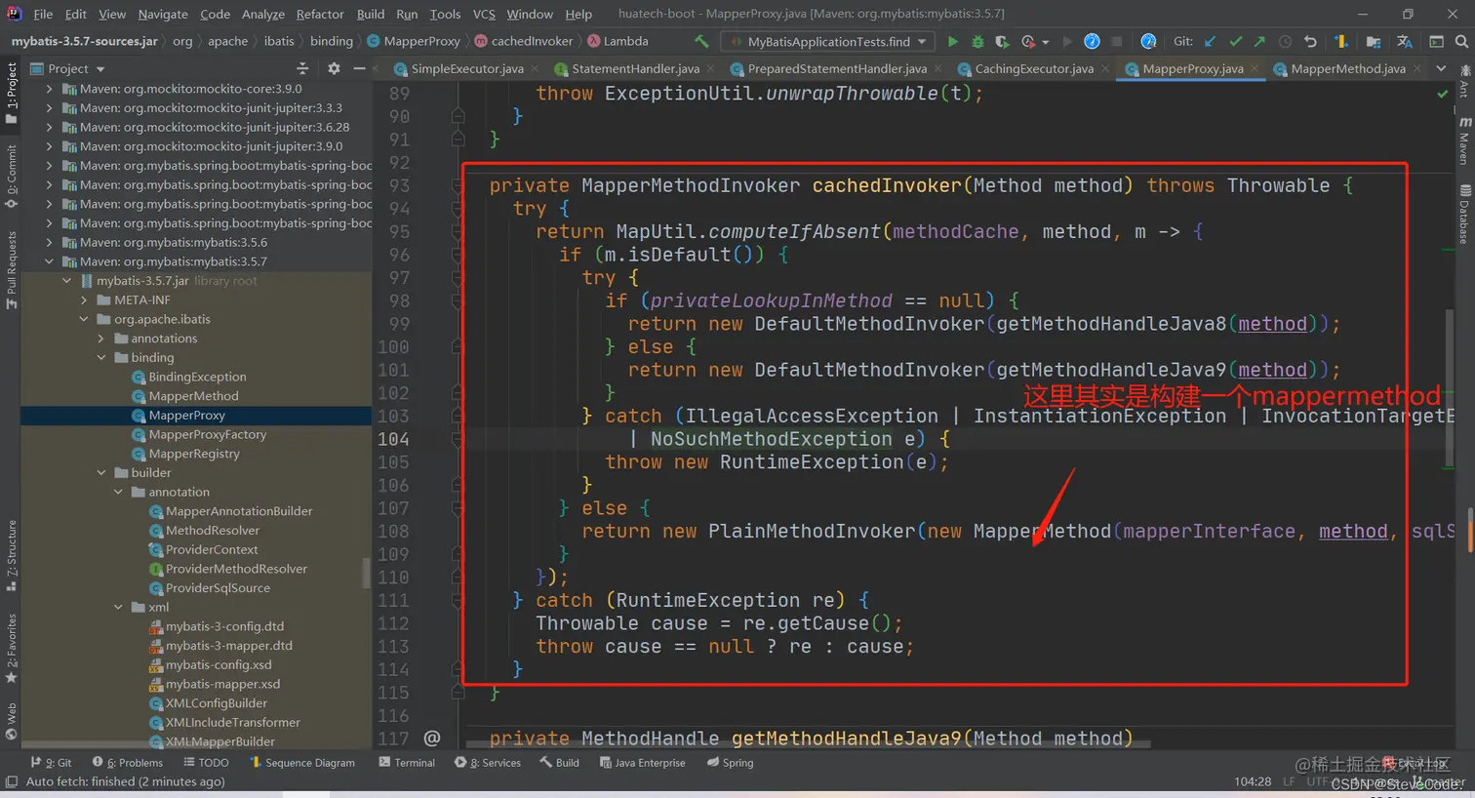The image size is (1475, 798).
Task: Open the Services tool window
Action: [488, 763]
